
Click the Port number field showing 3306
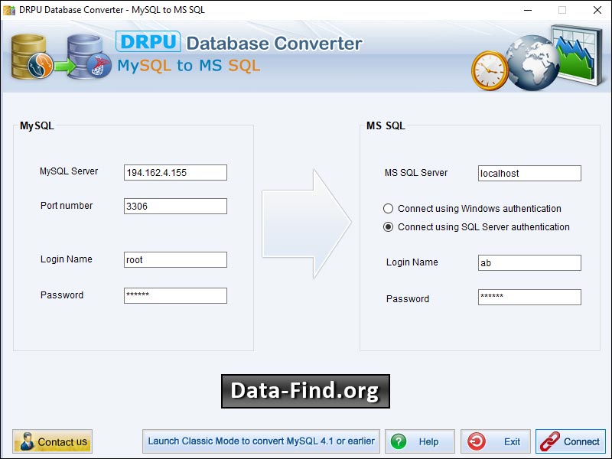tap(174, 206)
